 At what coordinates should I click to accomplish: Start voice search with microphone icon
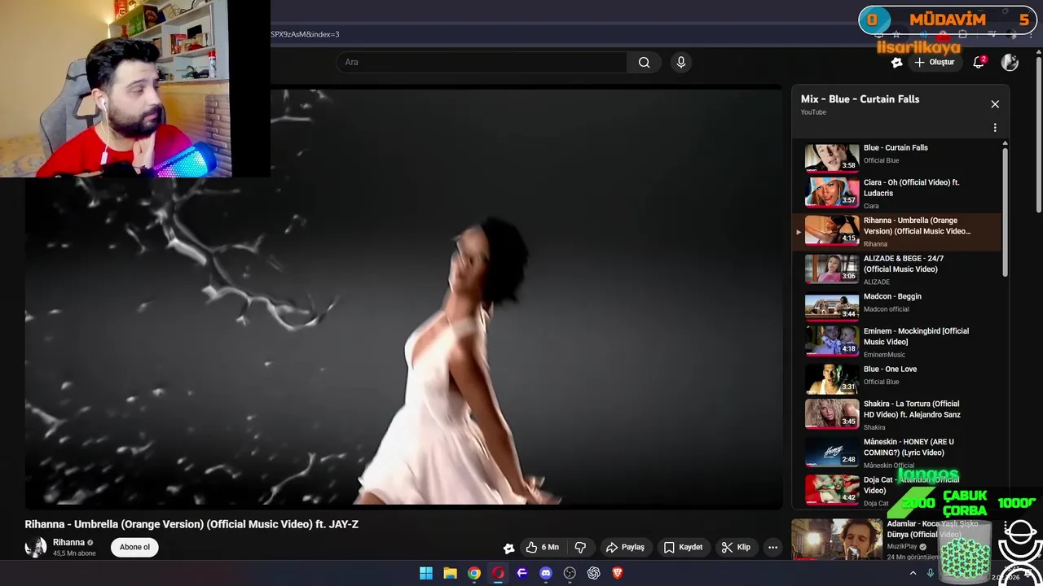pyautogui.click(x=681, y=62)
